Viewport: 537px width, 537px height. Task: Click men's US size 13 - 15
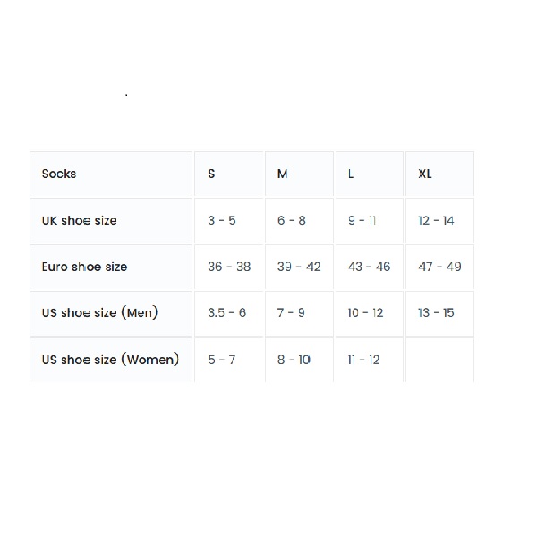(436, 313)
